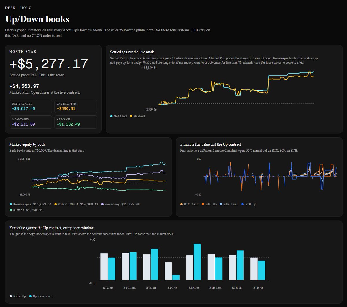Click the MO-MONEY PnL card
This screenshot has height=307, width=347.
pyautogui.click(x=31, y=122)
